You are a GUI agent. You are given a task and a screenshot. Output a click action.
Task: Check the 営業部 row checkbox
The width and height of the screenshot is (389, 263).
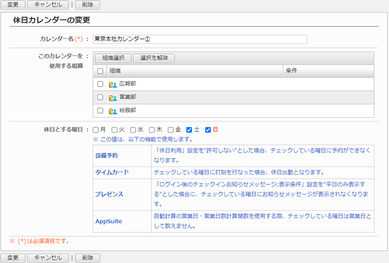[100, 98]
